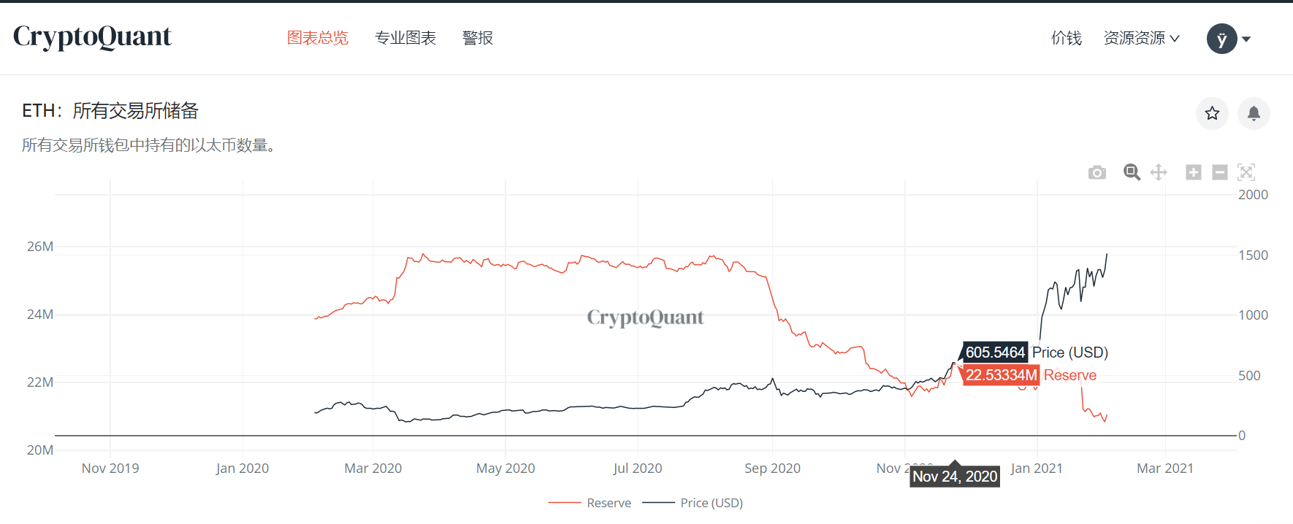This screenshot has height=524, width=1293.
Task: Select the box zoom tool
Action: 1131,172
